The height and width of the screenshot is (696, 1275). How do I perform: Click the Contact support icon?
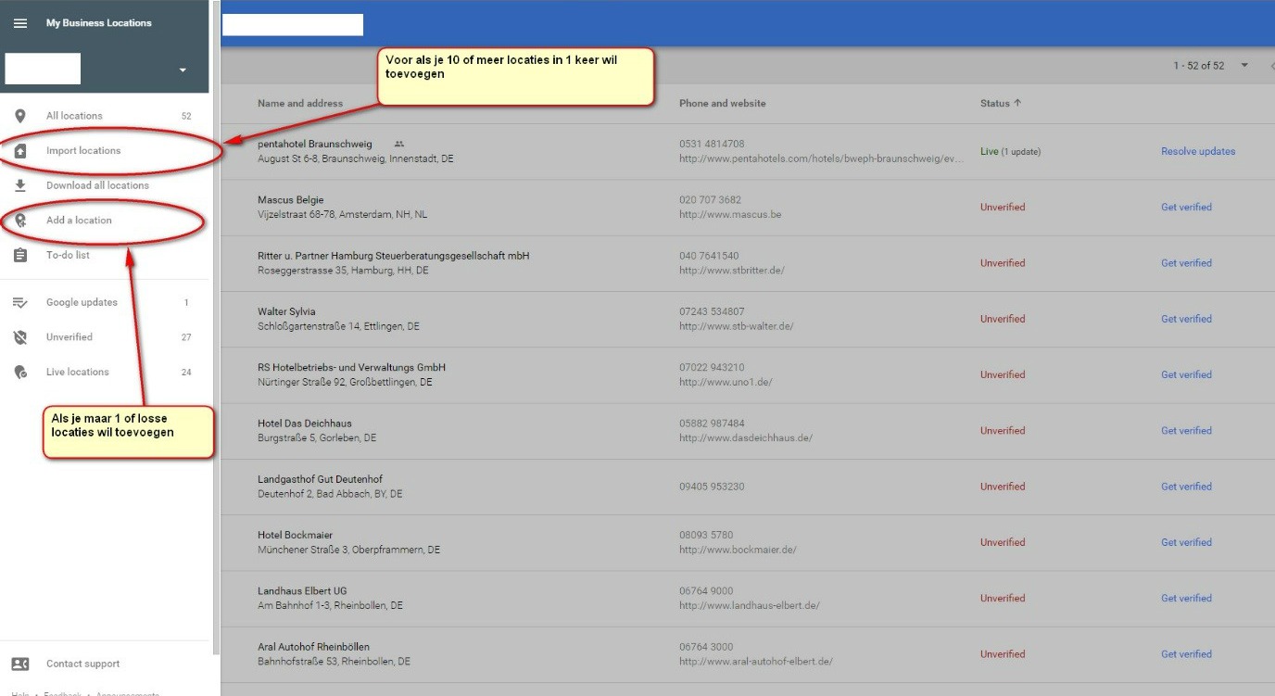(19, 664)
